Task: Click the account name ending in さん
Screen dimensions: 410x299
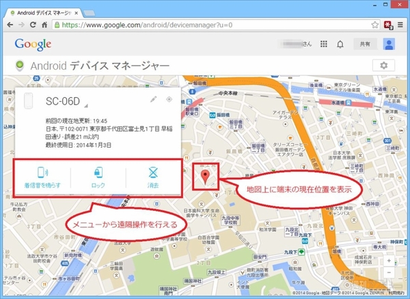Action: coord(295,44)
